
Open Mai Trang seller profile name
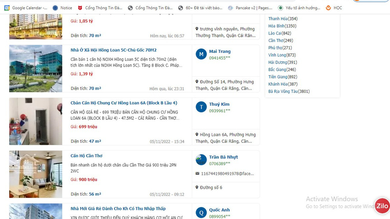pos(220,52)
